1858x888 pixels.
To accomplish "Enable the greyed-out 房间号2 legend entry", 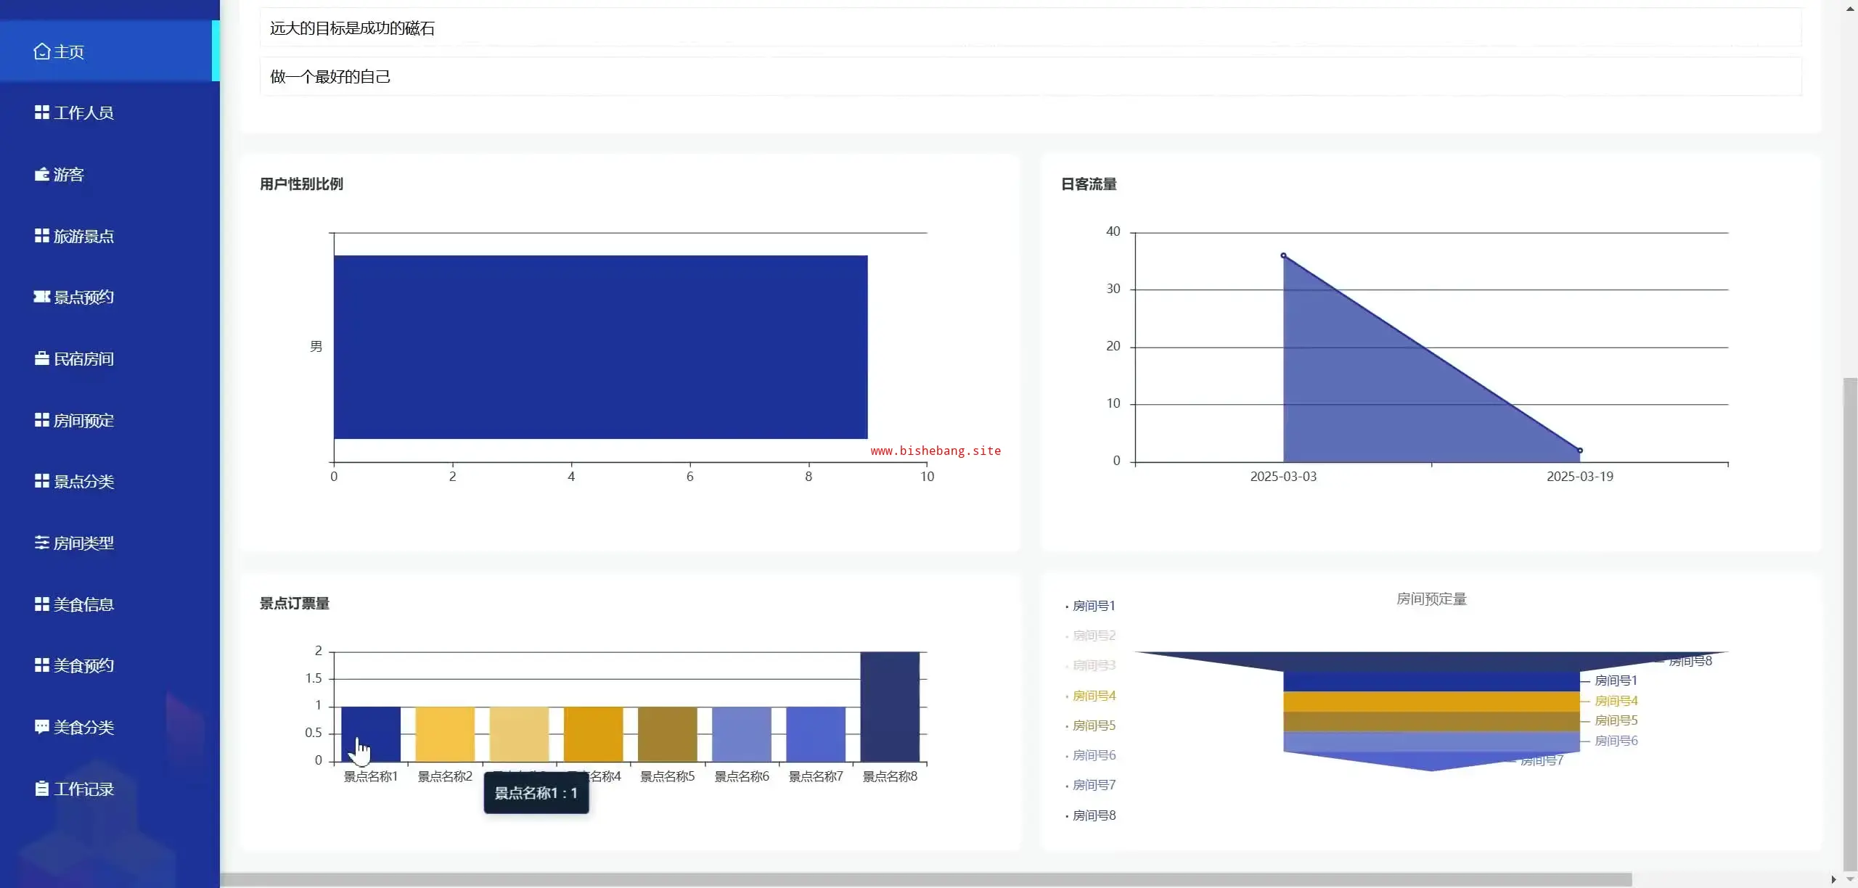I will pyautogui.click(x=1093, y=636).
